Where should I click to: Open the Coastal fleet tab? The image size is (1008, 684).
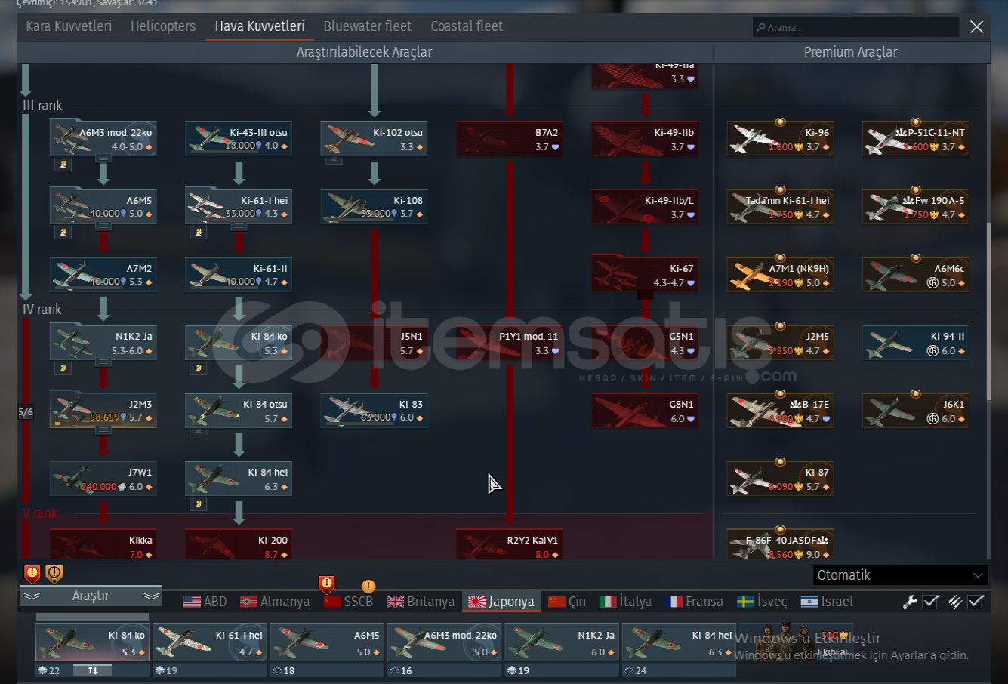[467, 26]
